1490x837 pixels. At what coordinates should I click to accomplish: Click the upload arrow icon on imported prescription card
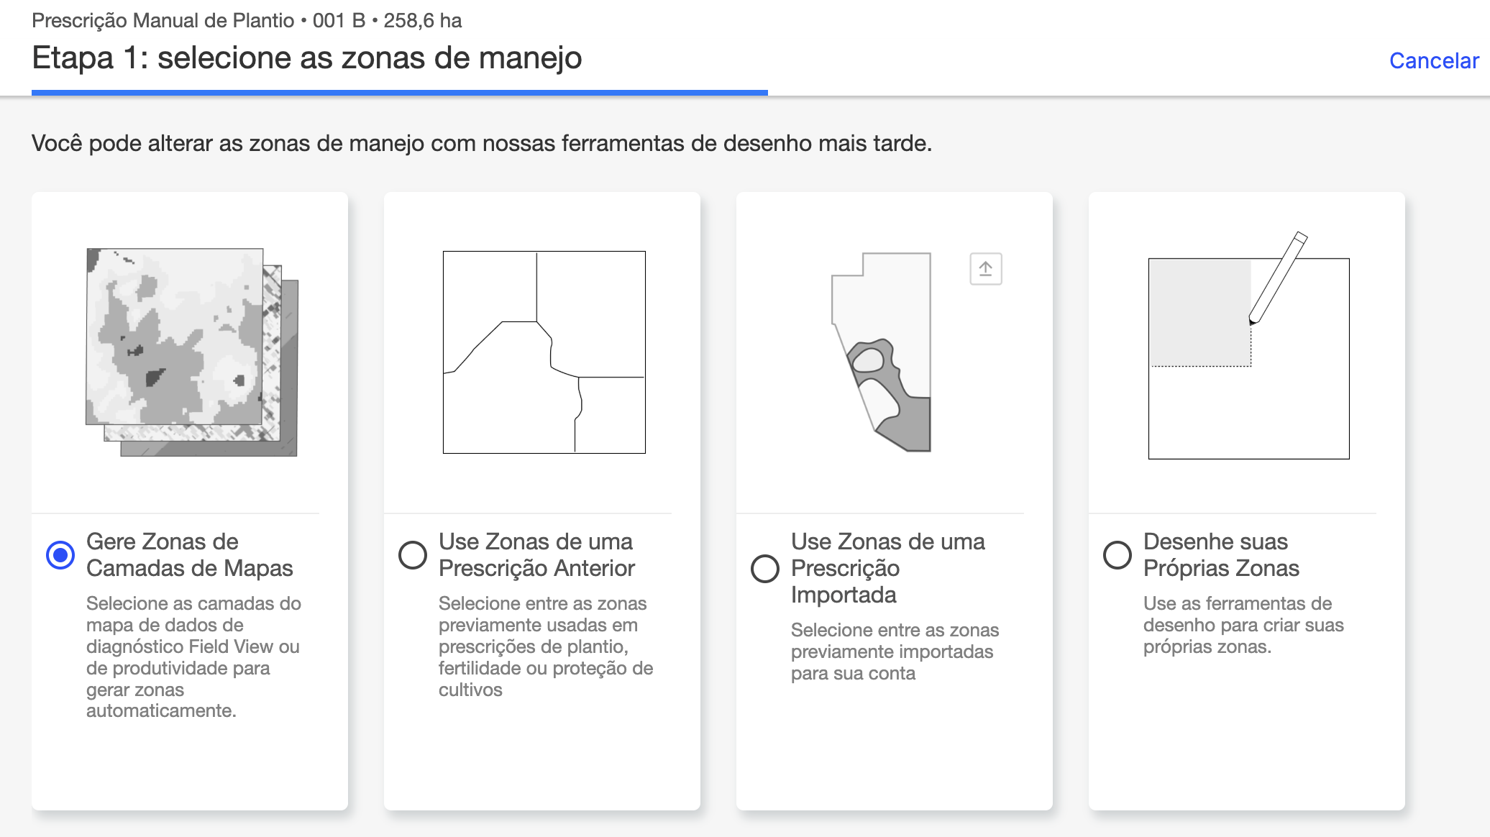(x=985, y=269)
